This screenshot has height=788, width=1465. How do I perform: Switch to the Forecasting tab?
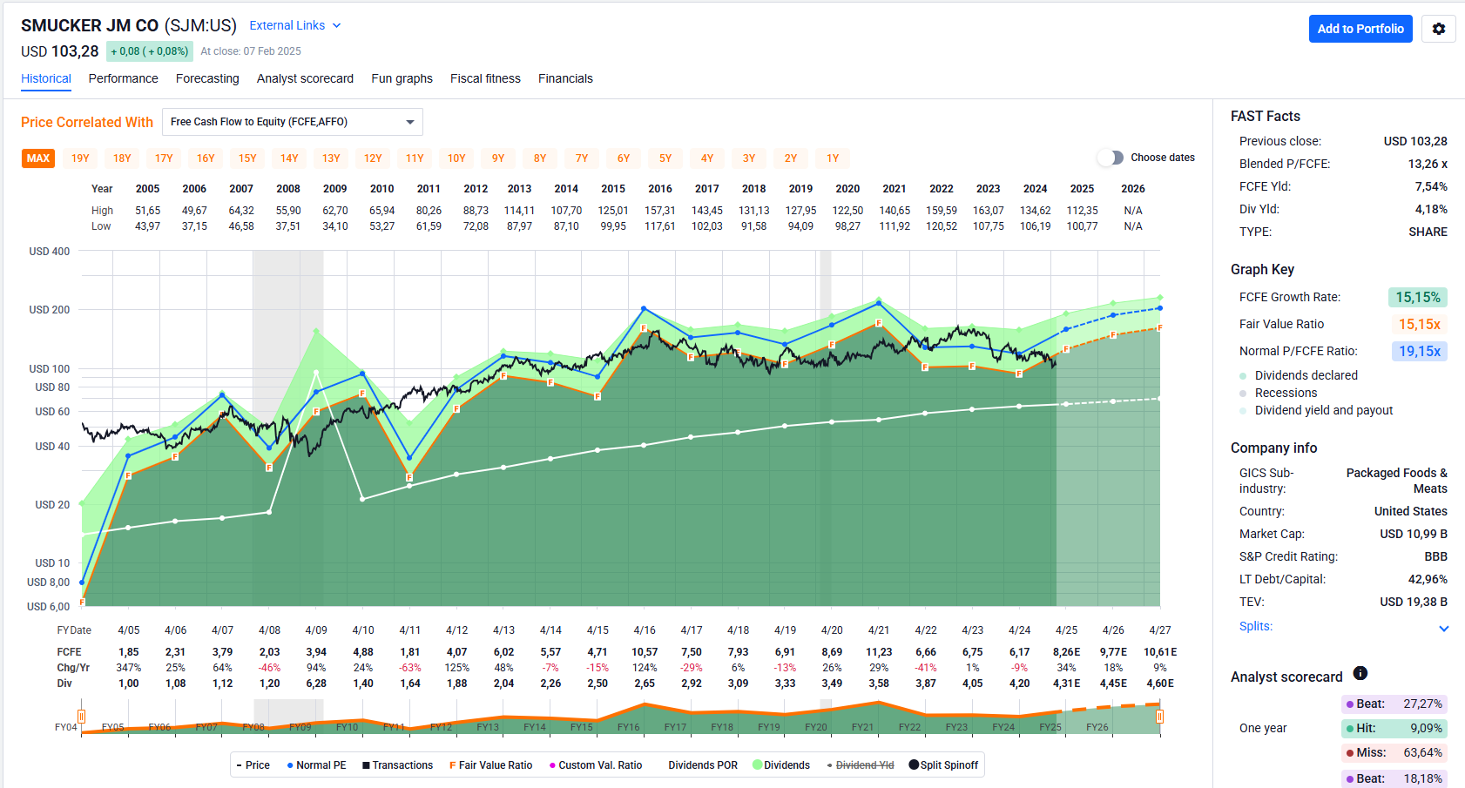[207, 78]
